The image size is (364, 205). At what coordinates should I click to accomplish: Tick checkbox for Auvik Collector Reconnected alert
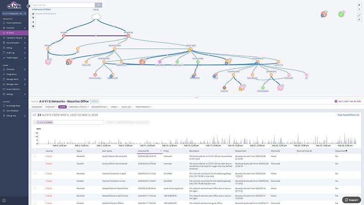click(x=35, y=156)
